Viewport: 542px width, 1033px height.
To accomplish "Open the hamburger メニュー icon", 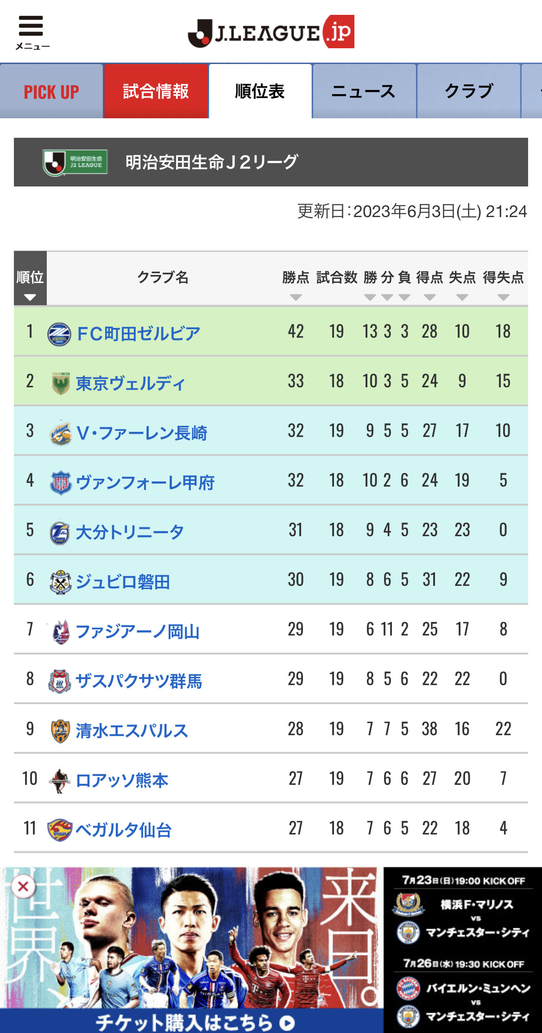I will [32, 32].
